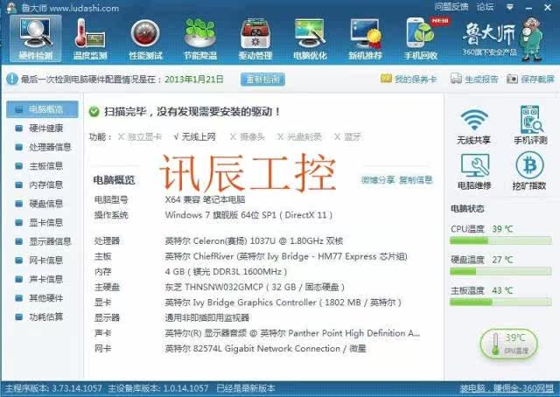Click 操作系统 Windows 7 value
Image resolution: width=560 pixels, height=397 pixels.
pyautogui.click(x=248, y=215)
